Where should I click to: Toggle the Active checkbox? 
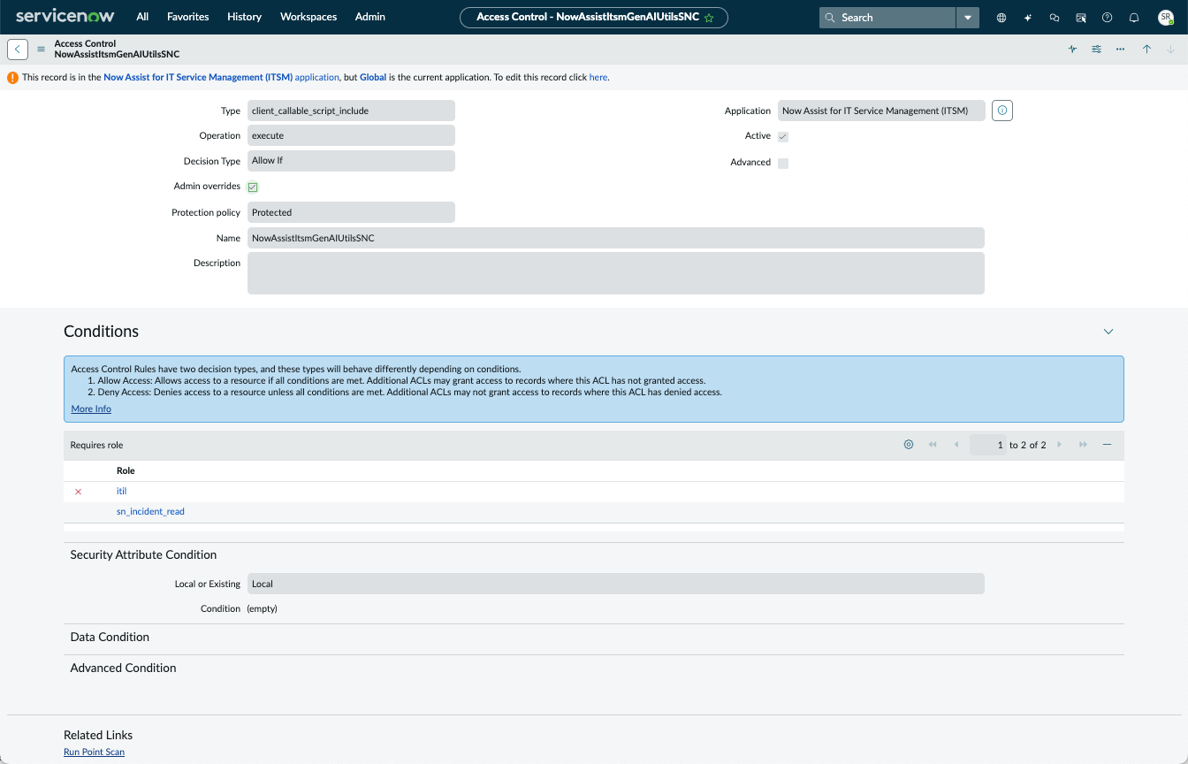[783, 137]
